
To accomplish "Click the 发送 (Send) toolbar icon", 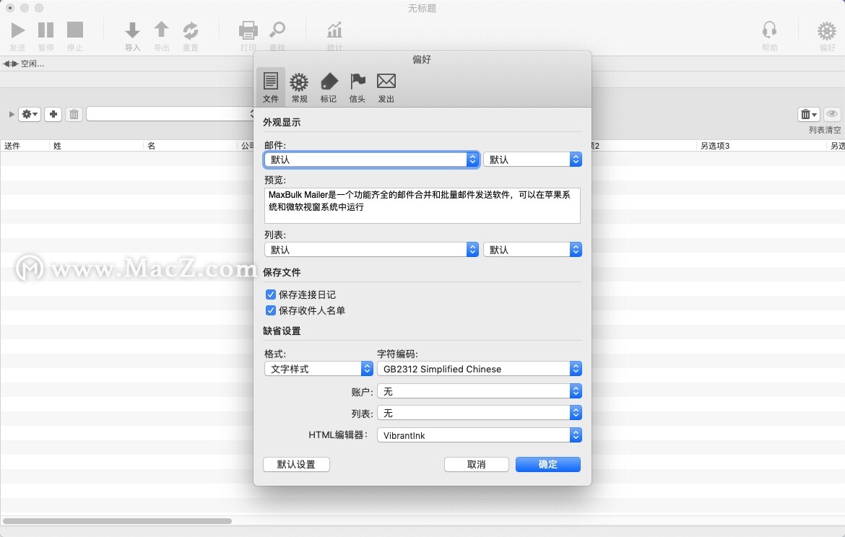I will click(18, 30).
